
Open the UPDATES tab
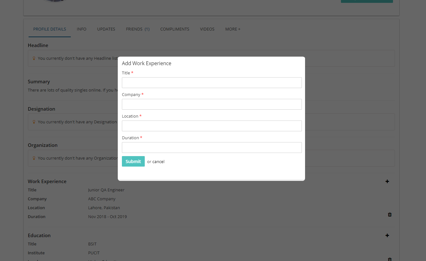(106, 29)
